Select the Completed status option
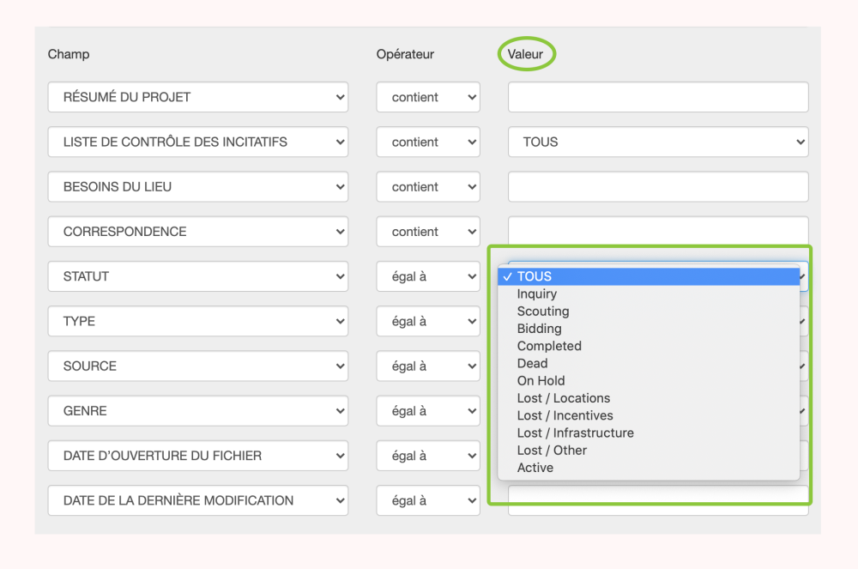 click(x=549, y=346)
